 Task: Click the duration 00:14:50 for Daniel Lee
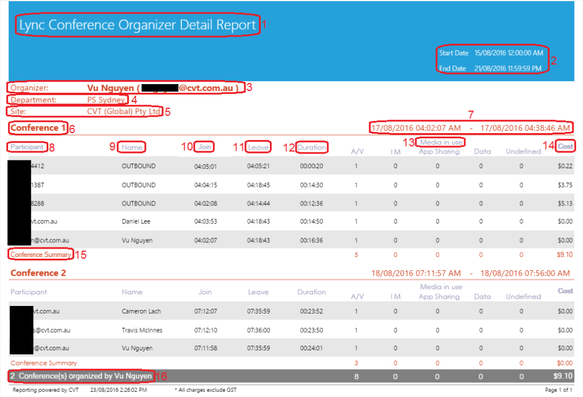point(311,222)
